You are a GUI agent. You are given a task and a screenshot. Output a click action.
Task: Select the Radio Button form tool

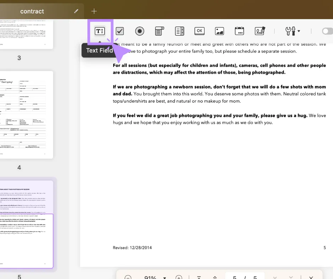pos(140,31)
